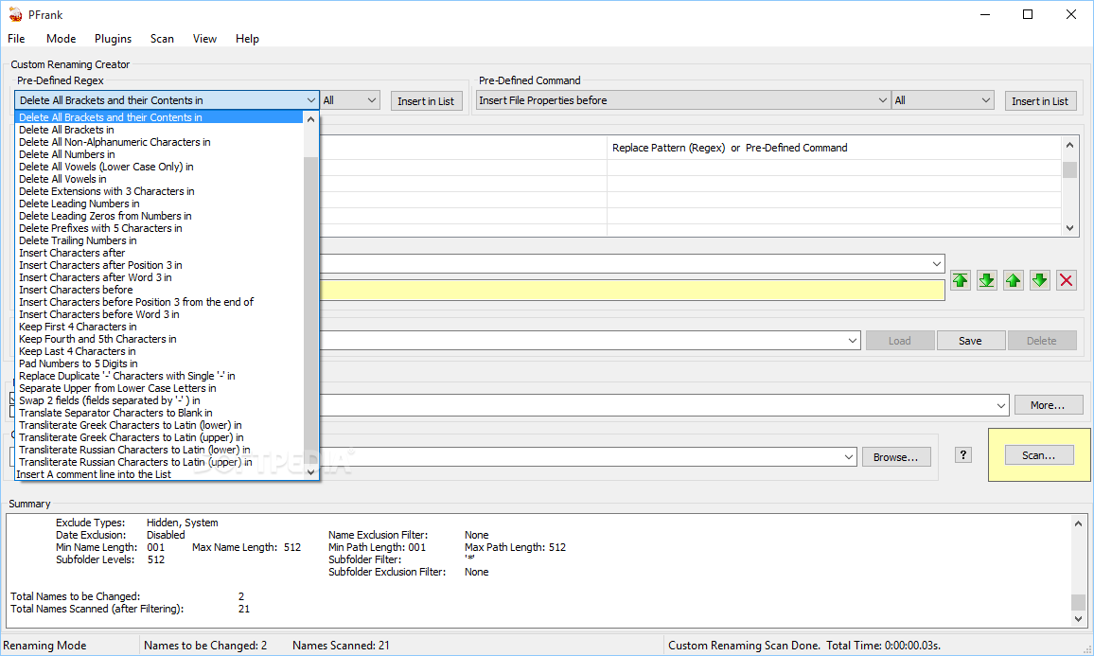
Task: Choose 'Insert Characters before Word 3 in'
Action: (159, 314)
